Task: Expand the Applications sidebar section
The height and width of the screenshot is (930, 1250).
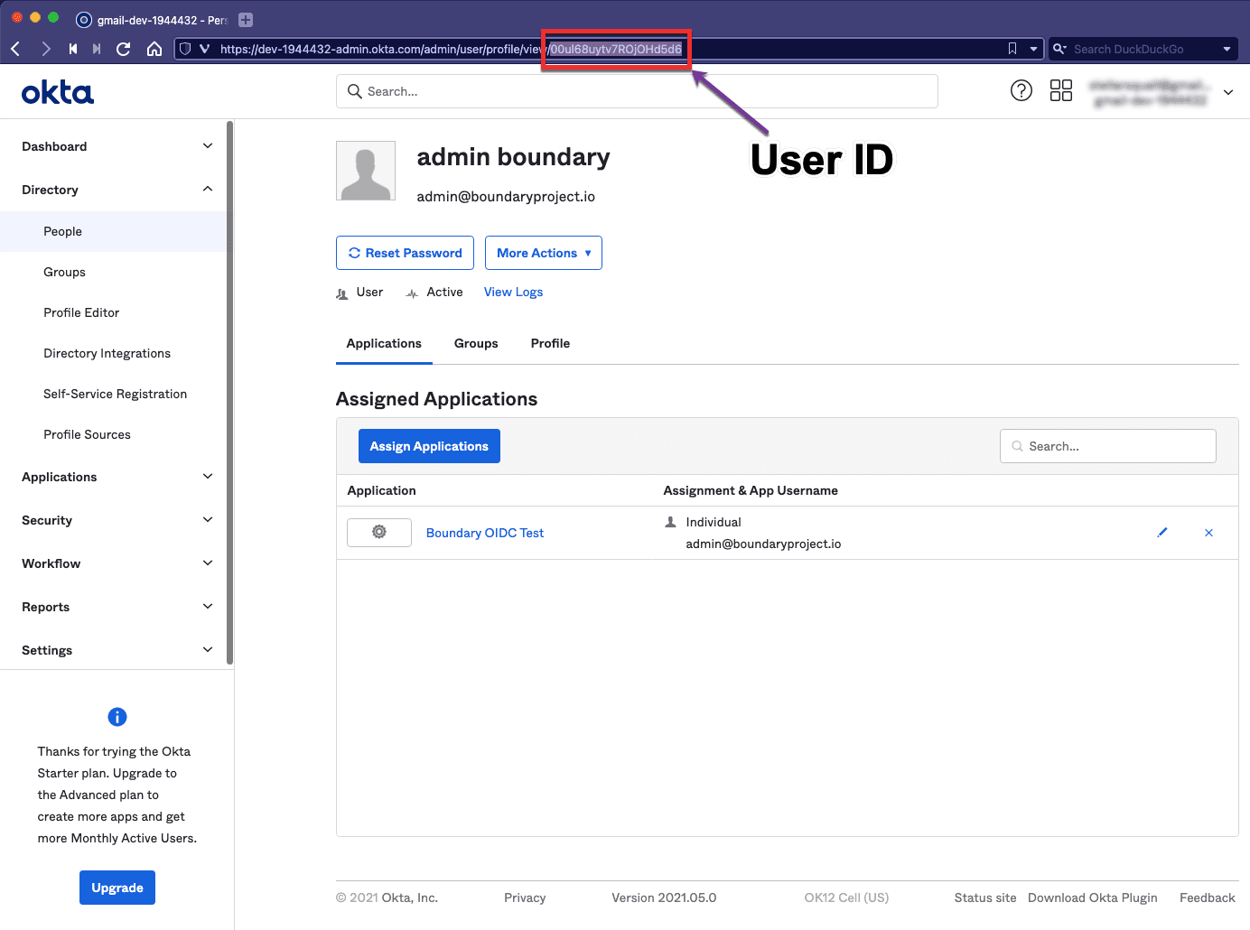Action: 117,477
